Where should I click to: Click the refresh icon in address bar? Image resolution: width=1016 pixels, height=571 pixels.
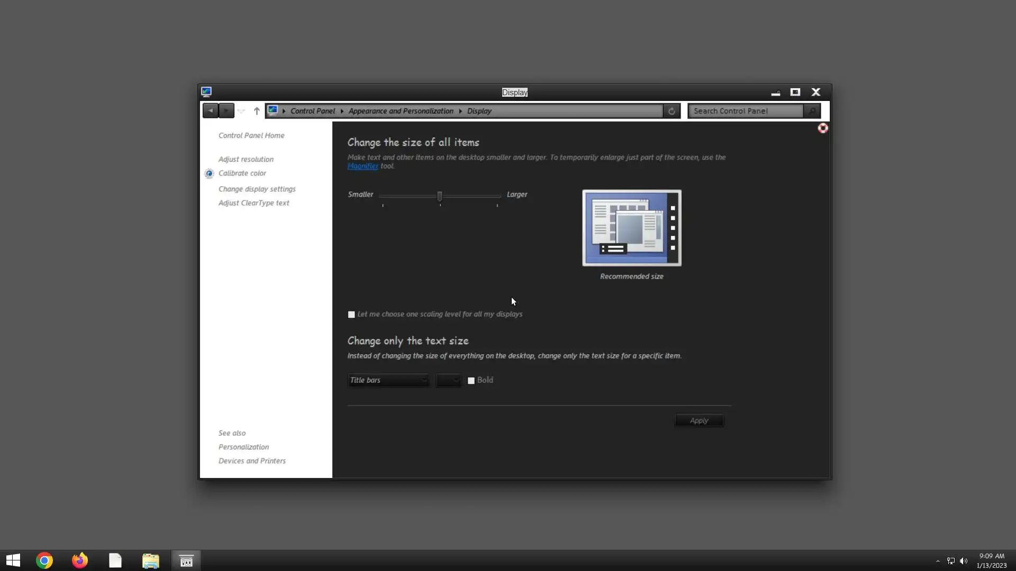click(x=672, y=111)
